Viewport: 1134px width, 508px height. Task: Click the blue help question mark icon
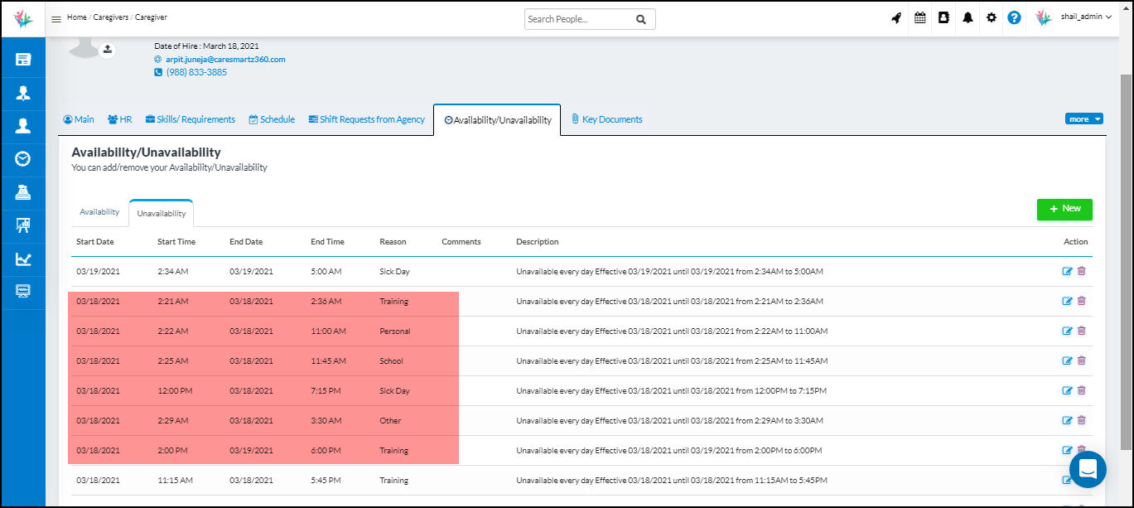point(1014,18)
